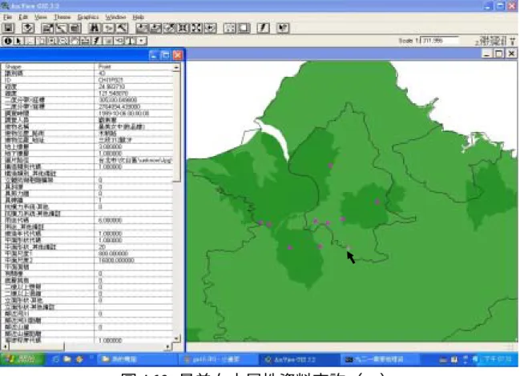Open the Graphics menu

pos(88,17)
